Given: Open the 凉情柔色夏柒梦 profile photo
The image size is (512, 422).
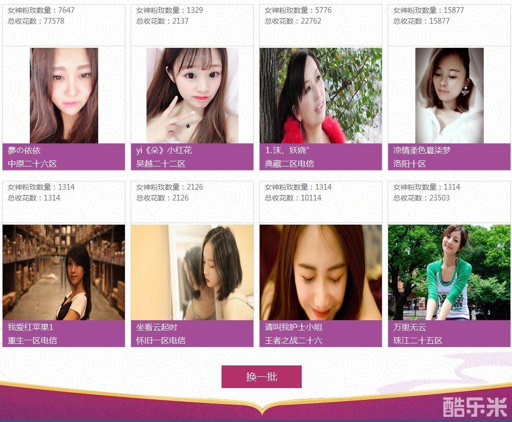Looking at the screenshot, I should point(449,96).
